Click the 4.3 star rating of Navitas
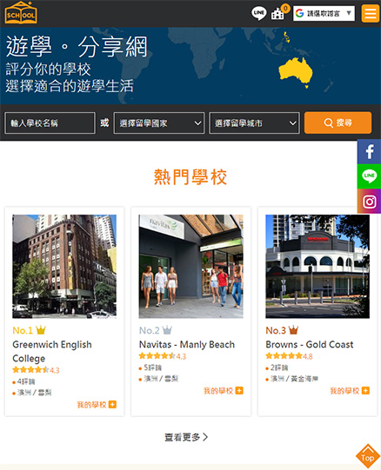The image size is (381, 470). click(163, 356)
